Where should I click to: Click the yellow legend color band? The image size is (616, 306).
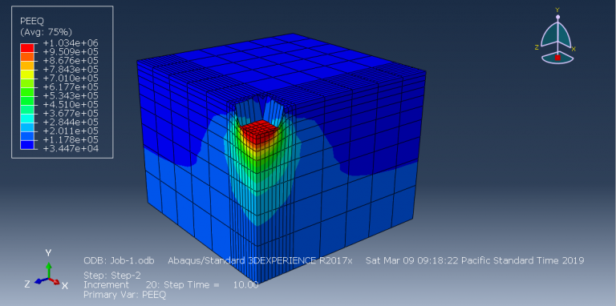click(27, 74)
